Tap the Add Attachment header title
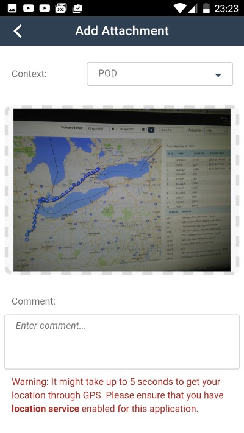The image size is (244, 433). click(122, 31)
